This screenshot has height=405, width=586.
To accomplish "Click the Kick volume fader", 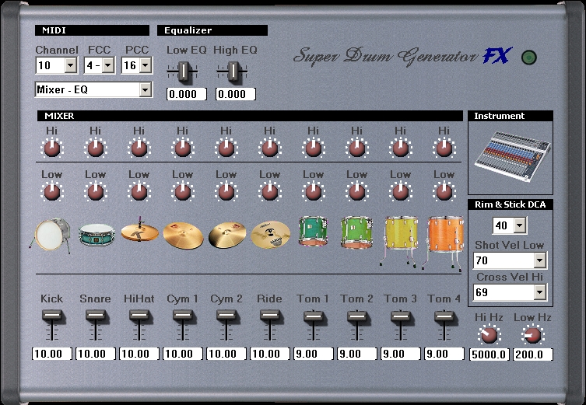I will (x=52, y=316).
